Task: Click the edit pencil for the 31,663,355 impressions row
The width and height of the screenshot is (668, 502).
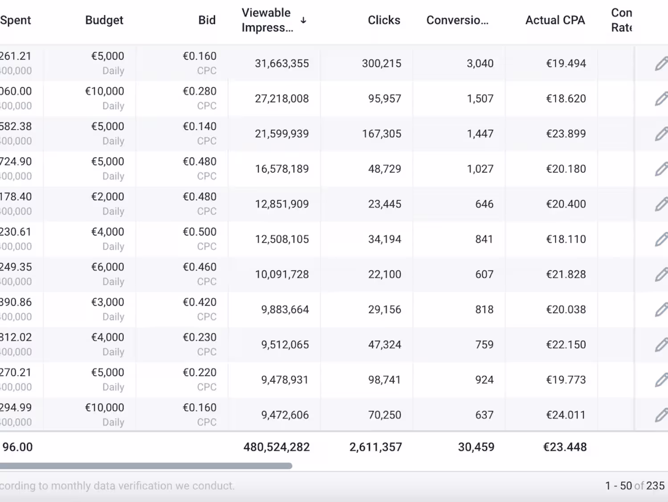Action: pyautogui.click(x=661, y=63)
